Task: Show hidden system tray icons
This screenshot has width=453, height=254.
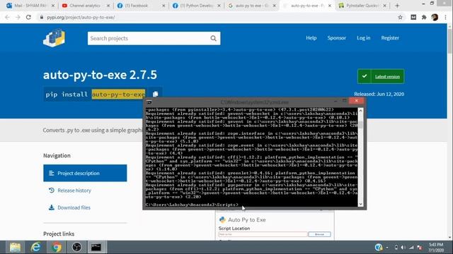Action: tap(387, 248)
